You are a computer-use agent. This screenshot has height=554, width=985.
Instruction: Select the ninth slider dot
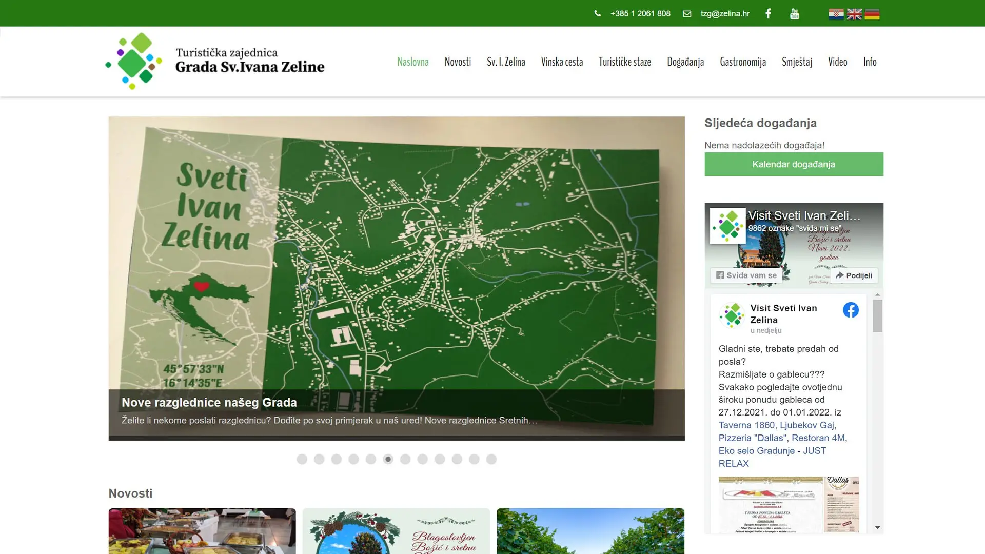pyautogui.click(x=440, y=459)
